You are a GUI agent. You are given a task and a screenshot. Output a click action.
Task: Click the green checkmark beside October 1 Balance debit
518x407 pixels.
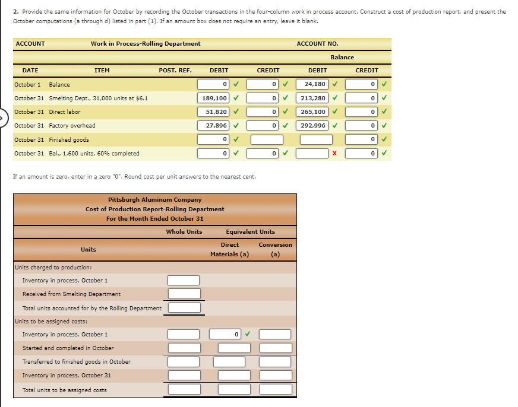click(x=236, y=84)
